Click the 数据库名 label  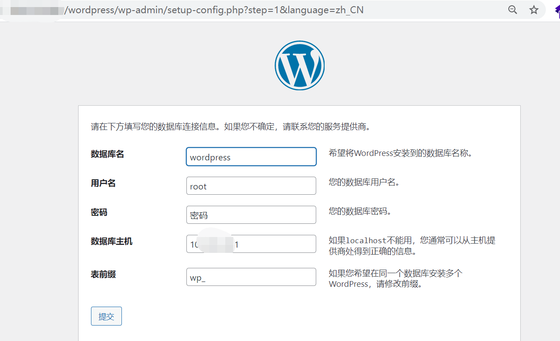tap(107, 154)
